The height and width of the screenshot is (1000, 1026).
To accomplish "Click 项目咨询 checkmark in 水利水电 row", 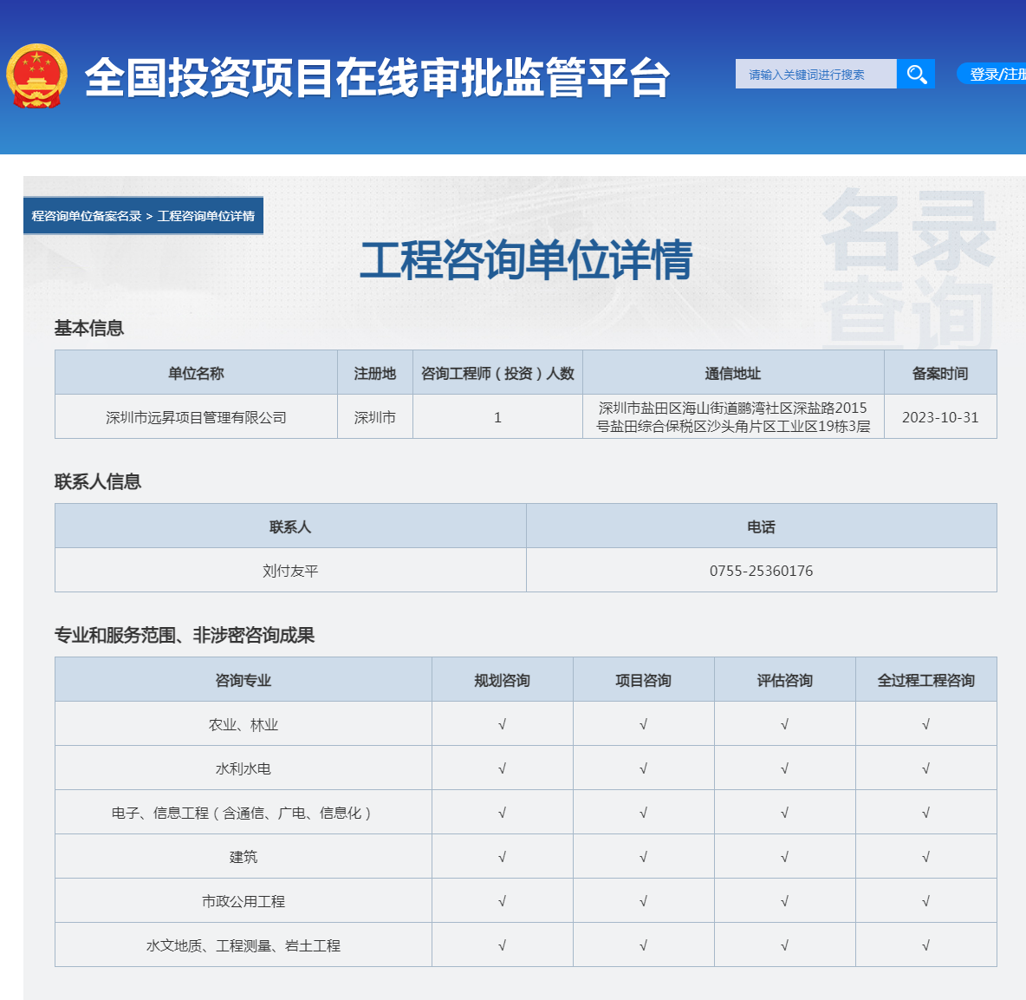I will click(643, 768).
